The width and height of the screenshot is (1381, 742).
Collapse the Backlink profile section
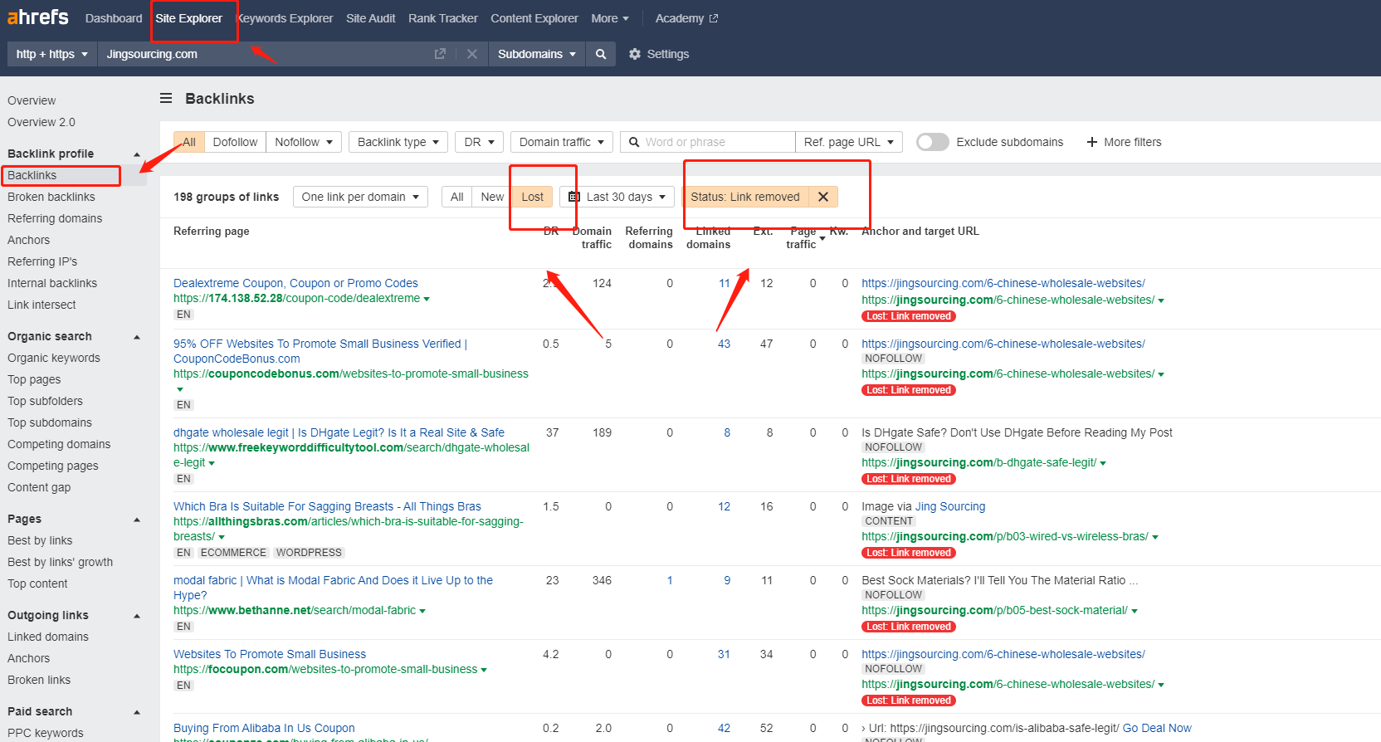tap(137, 154)
